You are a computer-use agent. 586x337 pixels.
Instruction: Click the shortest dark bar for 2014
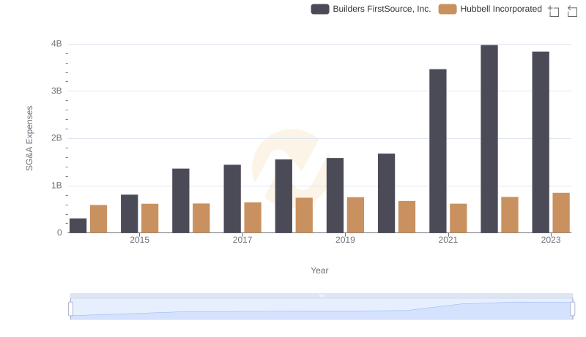[x=78, y=226]
